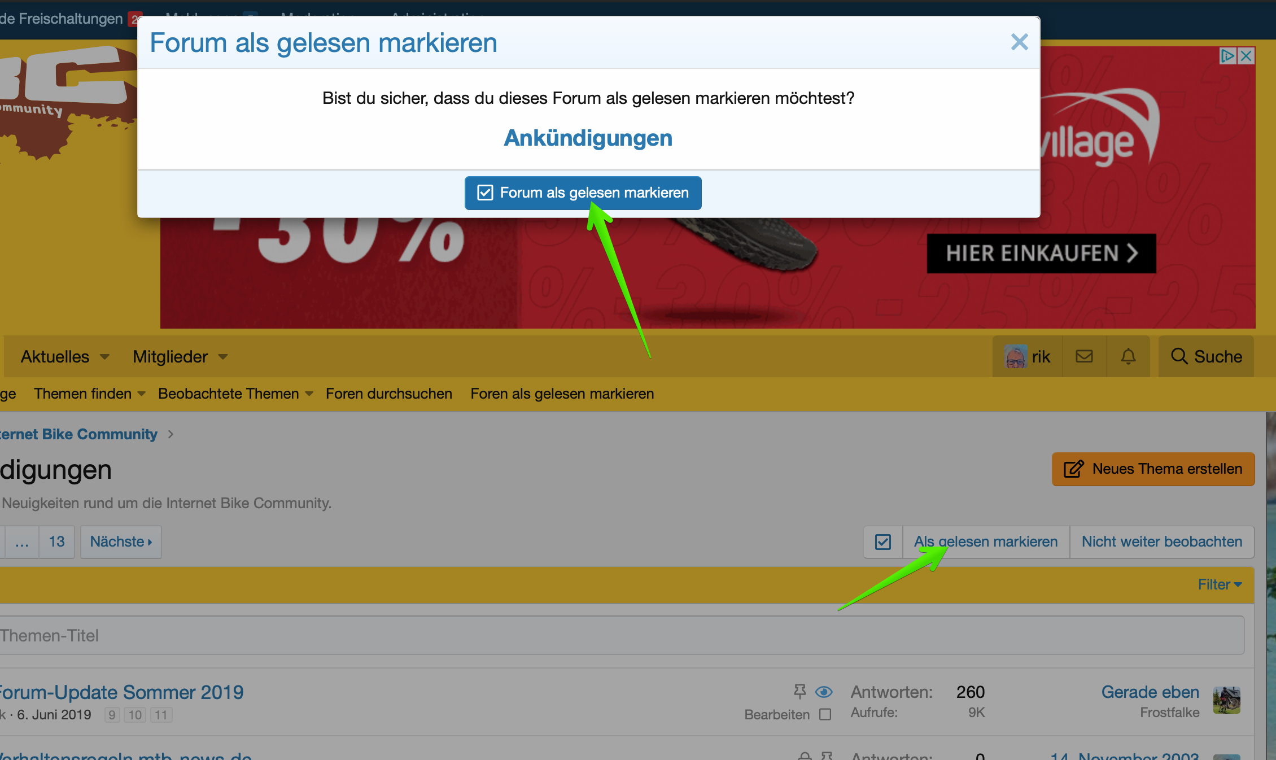The height and width of the screenshot is (760, 1276).
Task: Open the private messages envelope icon
Action: (1084, 356)
